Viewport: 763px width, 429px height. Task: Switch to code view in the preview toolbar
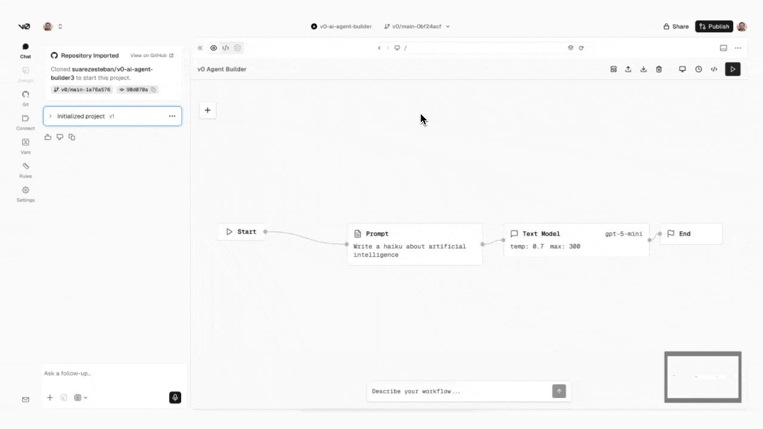click(225, 48)
